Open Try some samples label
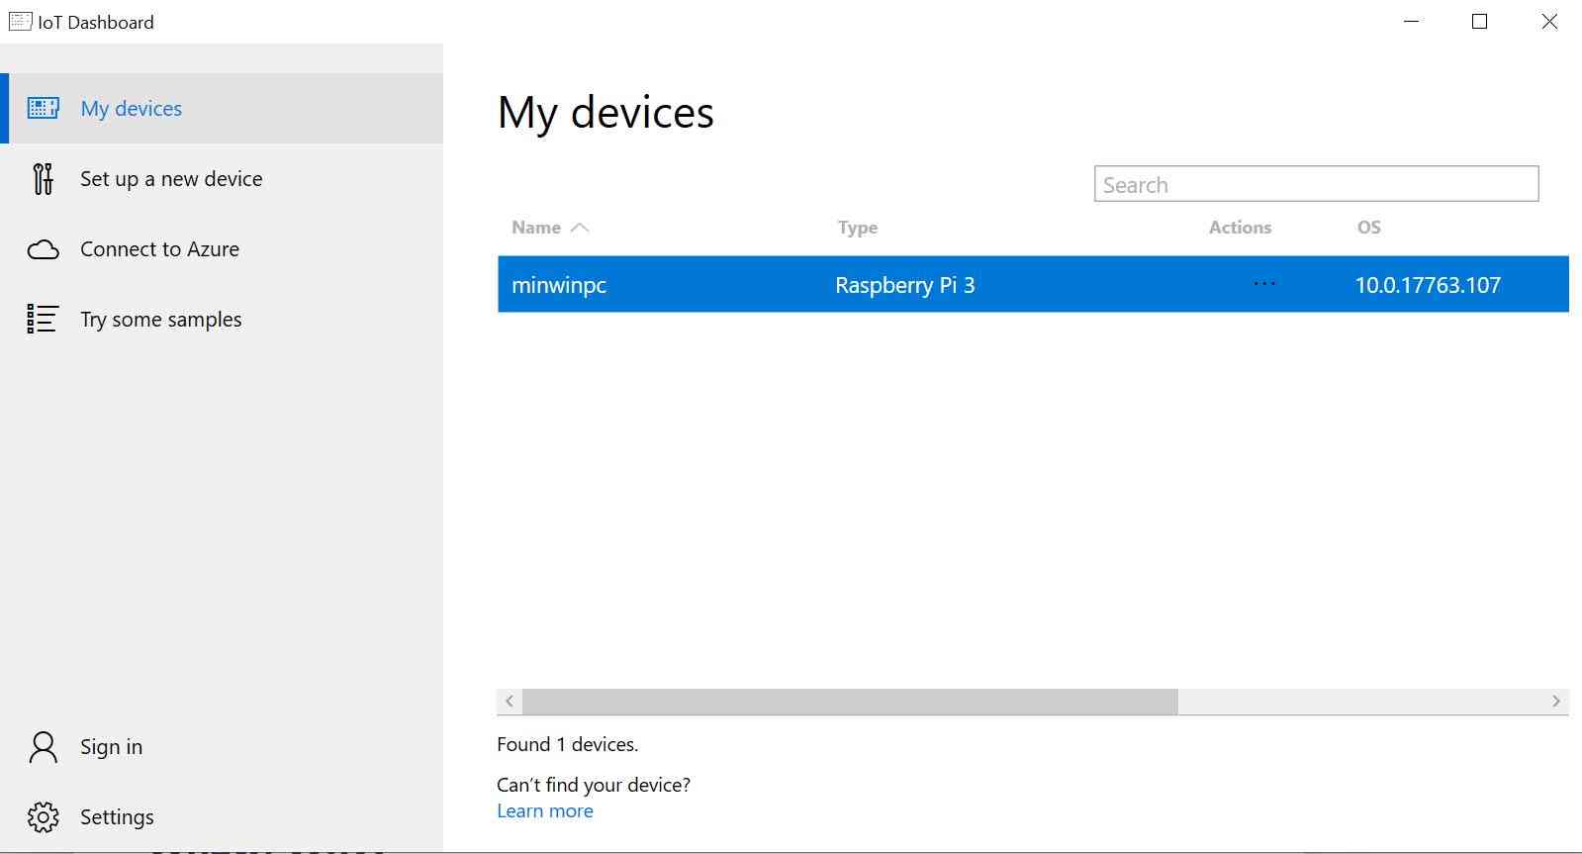Screen dimensions: 1582x854 161,320
